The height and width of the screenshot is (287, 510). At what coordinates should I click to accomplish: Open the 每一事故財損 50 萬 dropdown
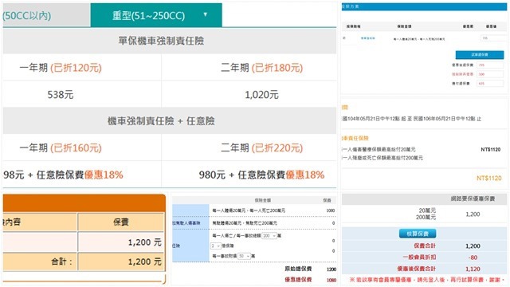pyautogui.click(x=244, y=256)
